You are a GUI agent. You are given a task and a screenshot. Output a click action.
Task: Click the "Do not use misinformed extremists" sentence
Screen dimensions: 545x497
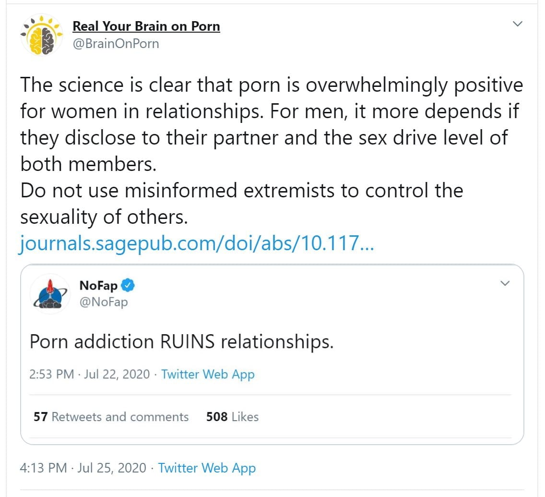tap(241, 191)
